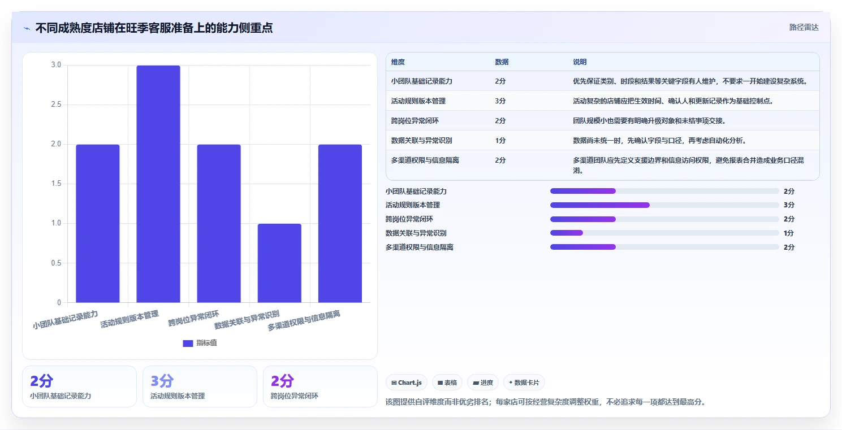Click the slanted 活动规则版本管理 chart axis label

click(x=129, y=319)
